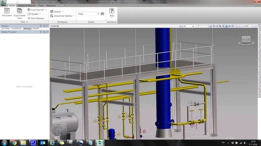Select the Orbit tool in canvas toolbar
Screen dimensions: 261x146
pyautogui.click(x=226, y=26)
